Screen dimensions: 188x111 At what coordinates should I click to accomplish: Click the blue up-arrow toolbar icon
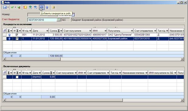[x=47, y=7]
